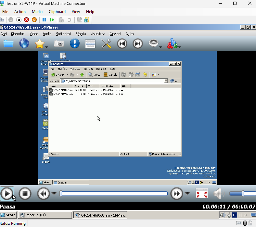The width and height of the screenshot is (256, 227).
Task: Open the Opzioni menu
Action: coord(115,34)
